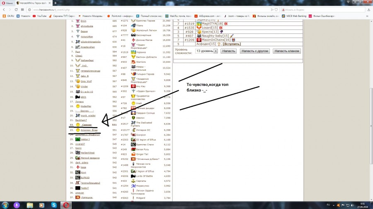Screen dimensions: 373x209
Task: Click clan number #7777
Action: [x=124, y=35]
